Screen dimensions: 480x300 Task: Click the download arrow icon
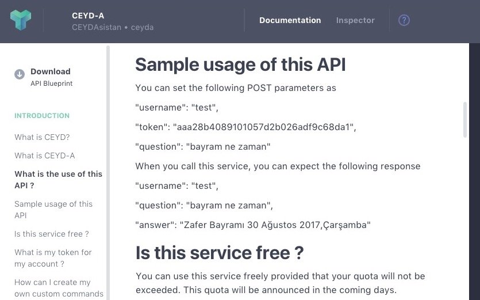pyautogui.click(x=20, y=74)
